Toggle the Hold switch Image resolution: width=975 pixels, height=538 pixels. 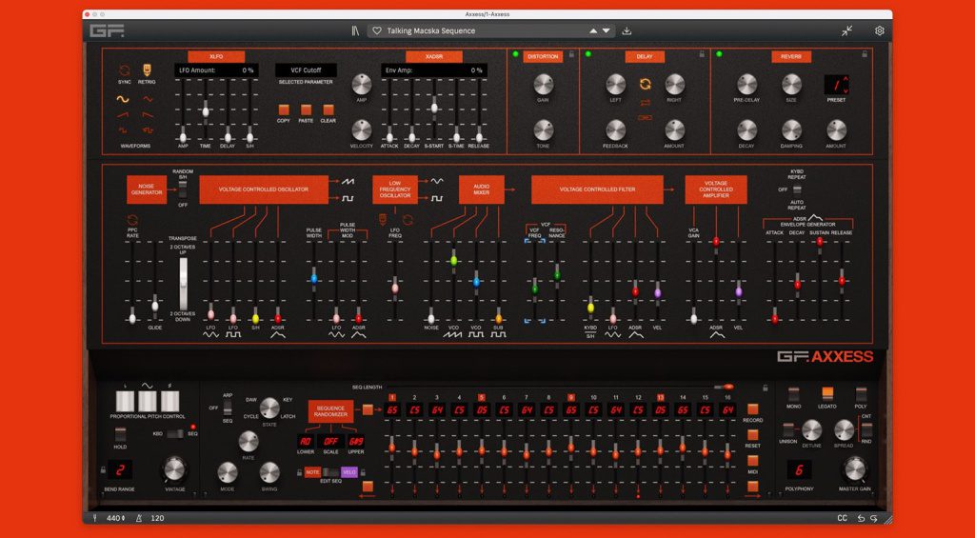click(x=121, y=433)
